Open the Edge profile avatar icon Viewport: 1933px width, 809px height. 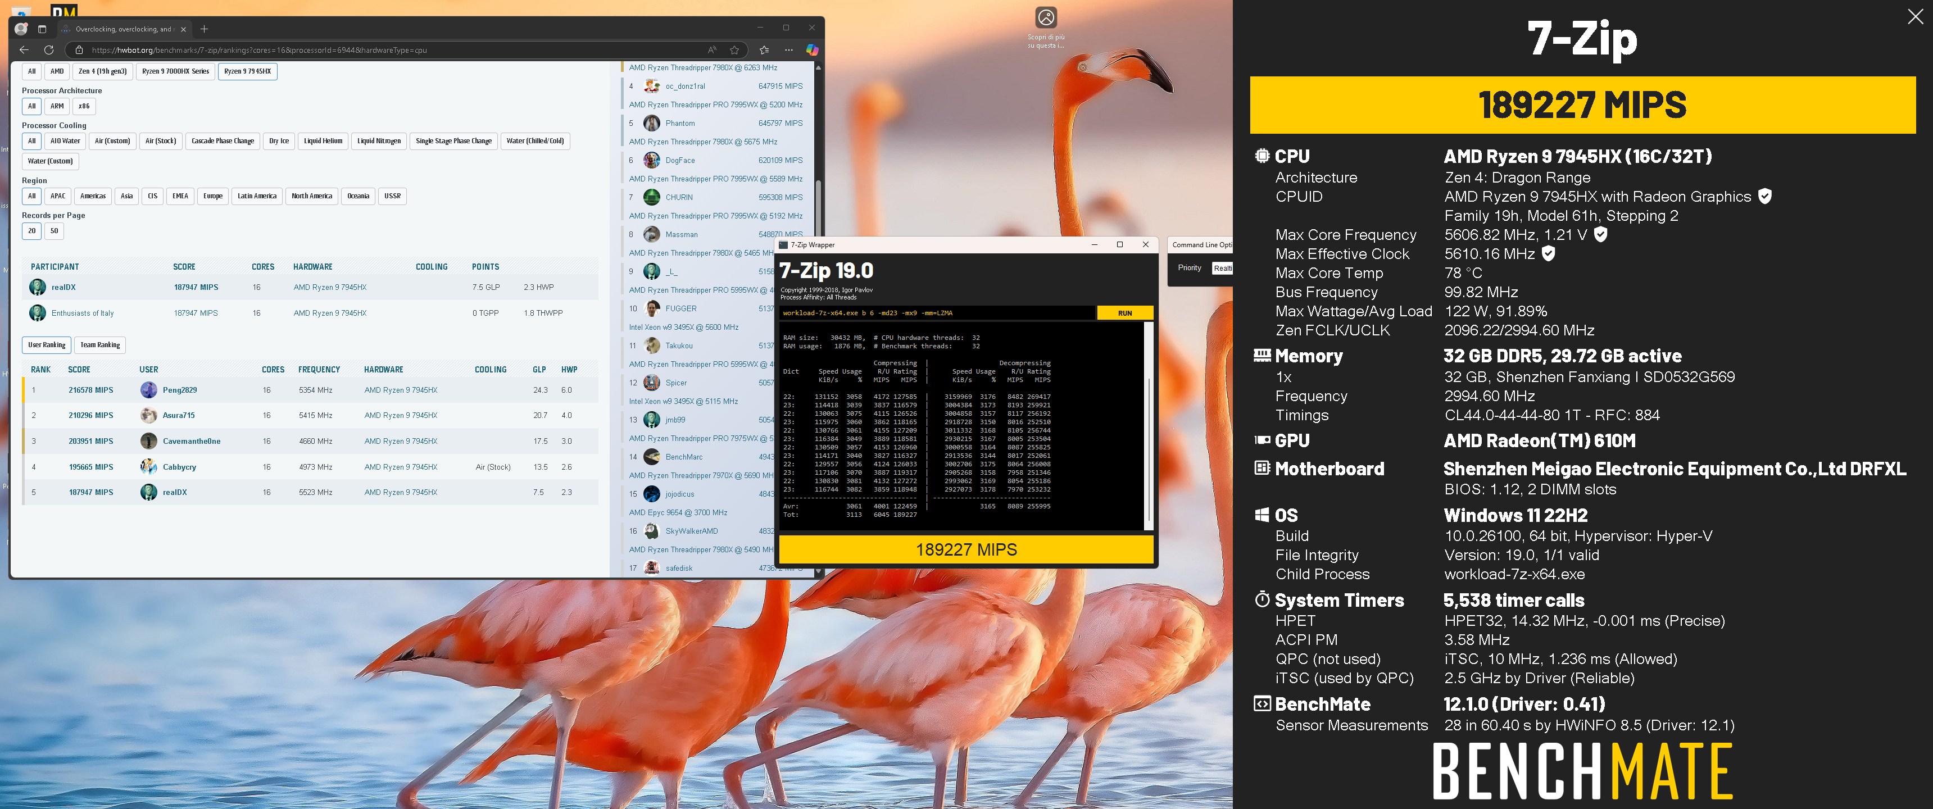(21, 29)
